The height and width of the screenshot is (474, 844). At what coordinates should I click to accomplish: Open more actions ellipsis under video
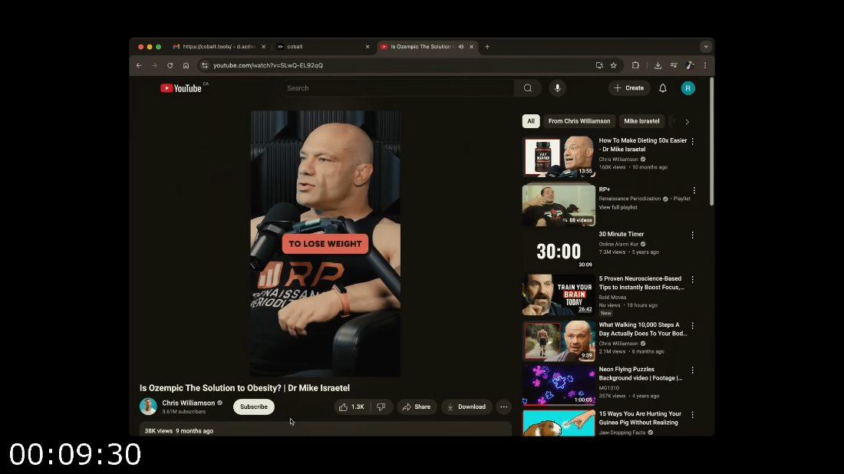click(504, 407)
